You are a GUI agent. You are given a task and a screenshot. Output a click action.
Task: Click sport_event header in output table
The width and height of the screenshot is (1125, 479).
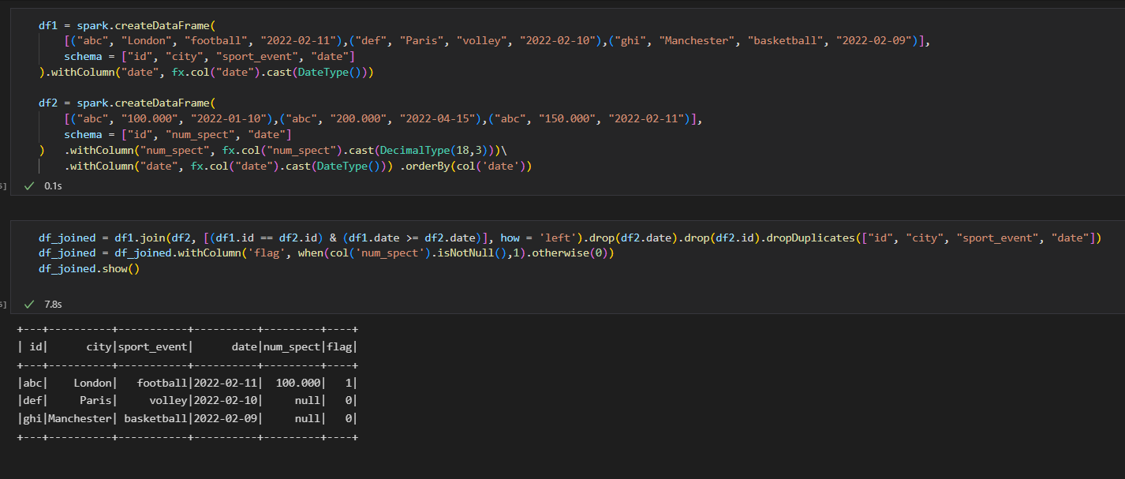153,347
